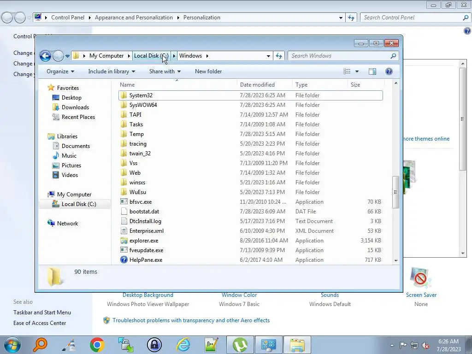Open Screen Saver settings in Personalization
Screen dimensions: 472x354
pos(421,295)
